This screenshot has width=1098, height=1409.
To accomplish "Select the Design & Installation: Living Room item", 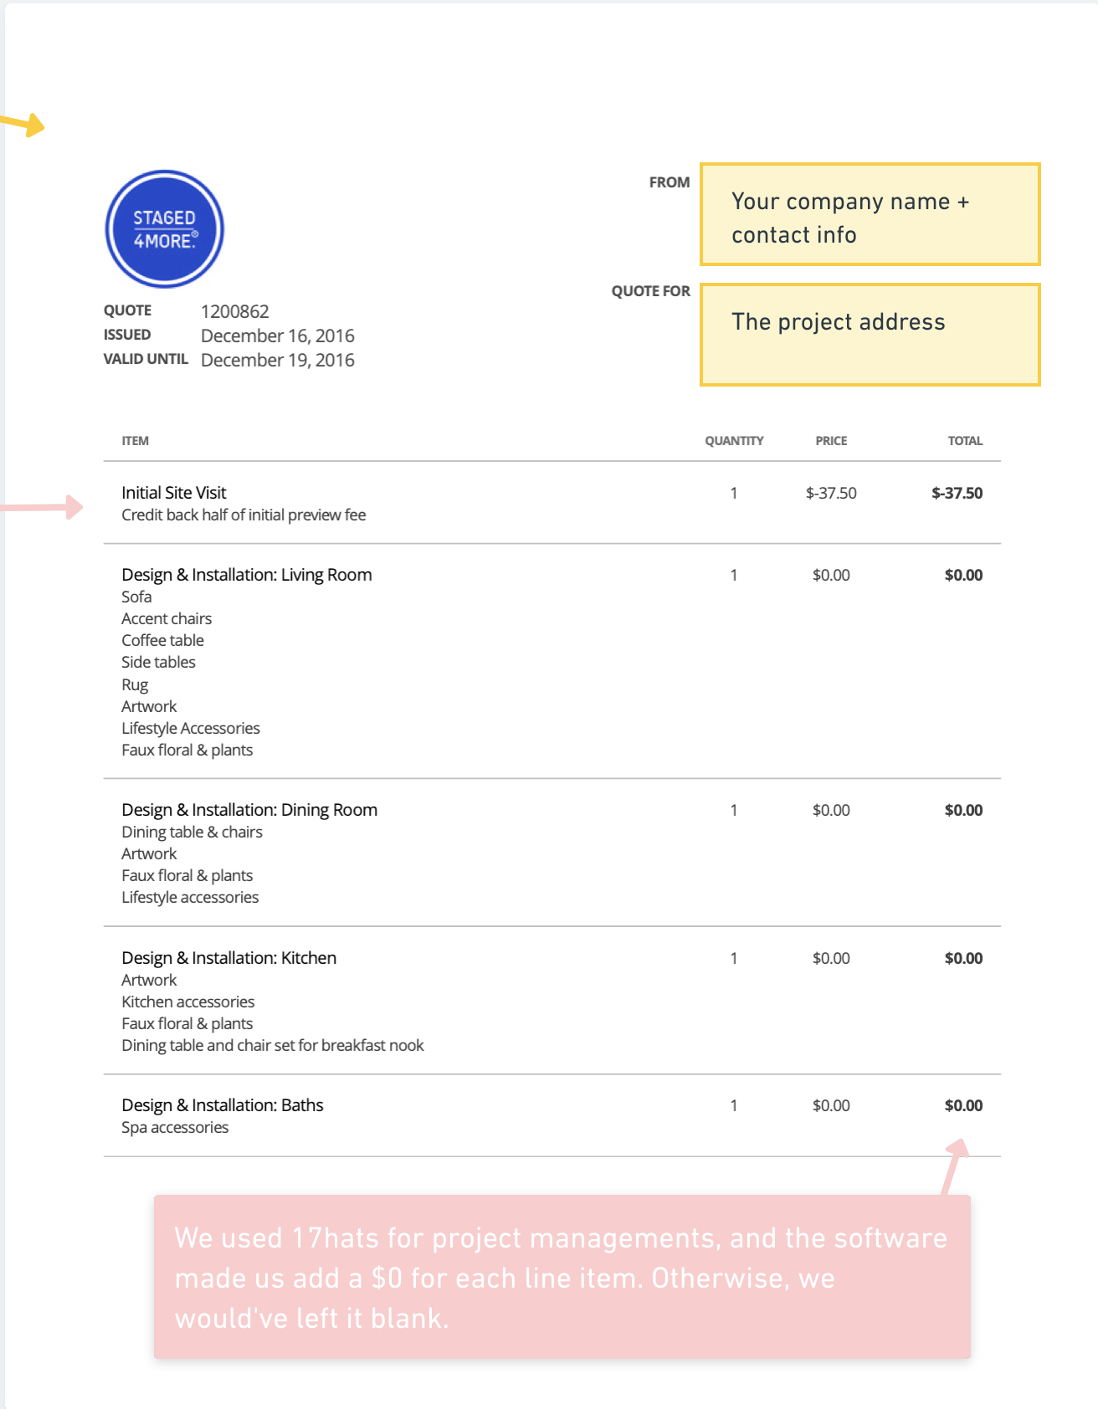I will point(247,575).
